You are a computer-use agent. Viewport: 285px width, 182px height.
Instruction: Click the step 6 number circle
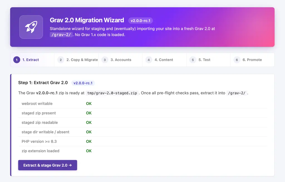pos(237,60)
